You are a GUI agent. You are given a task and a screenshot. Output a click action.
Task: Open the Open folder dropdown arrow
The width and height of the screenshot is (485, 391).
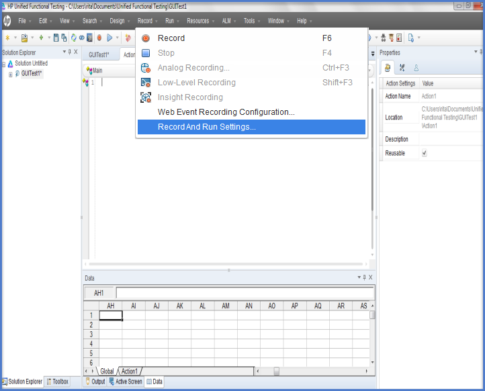tap(32, 38)
